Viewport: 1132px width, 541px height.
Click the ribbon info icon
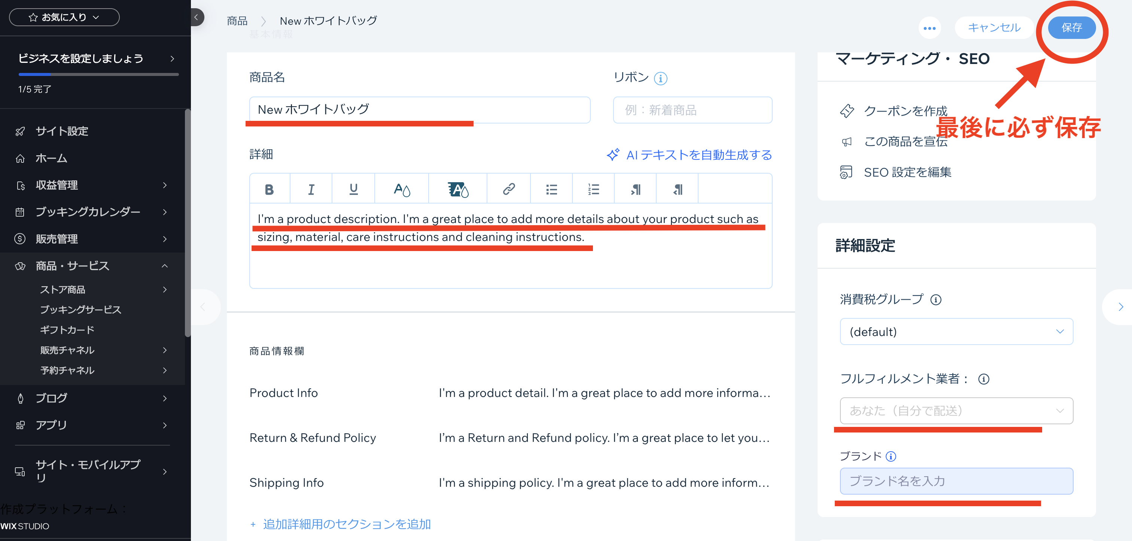pyautogui.click(x=660, y=79)
